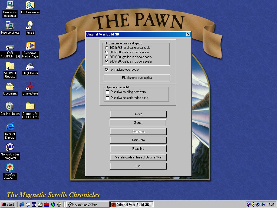Click Internet Explorer quick launch icon

[x=22, y=205]
